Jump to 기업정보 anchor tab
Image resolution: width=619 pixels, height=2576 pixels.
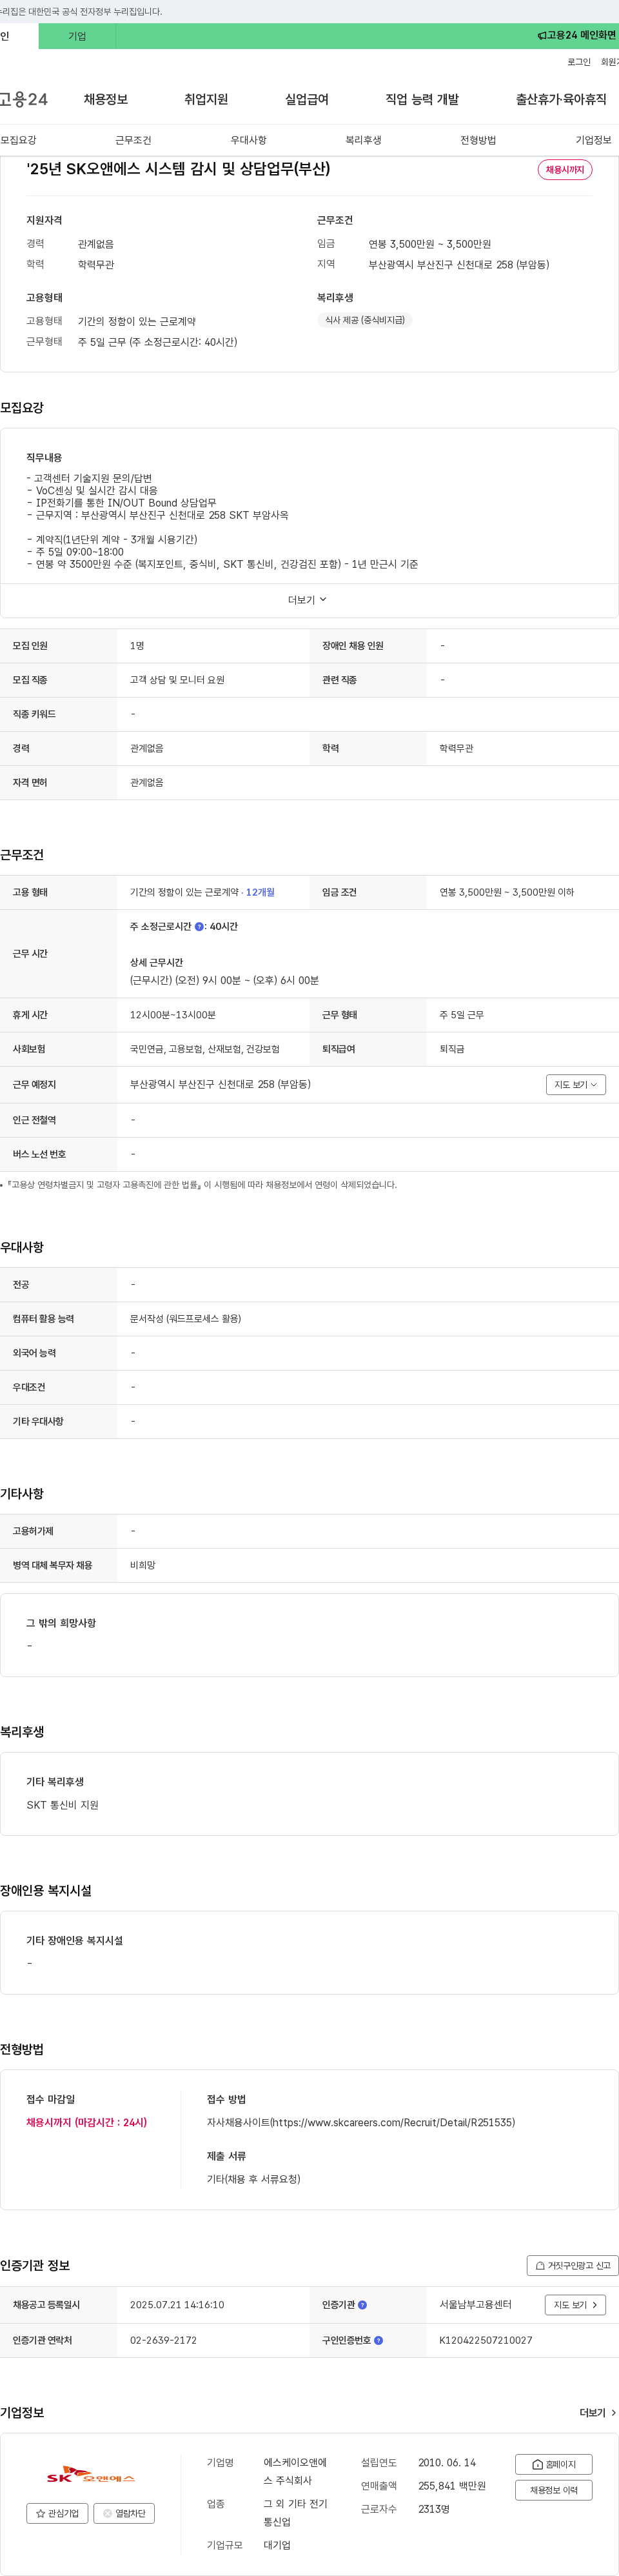(x=593, y=140)
